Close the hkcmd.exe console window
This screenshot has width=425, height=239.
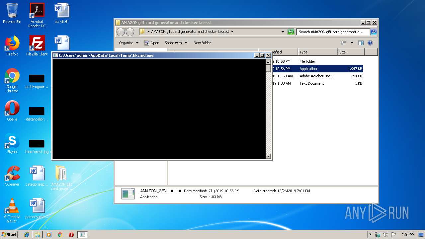tap(268, 55)
